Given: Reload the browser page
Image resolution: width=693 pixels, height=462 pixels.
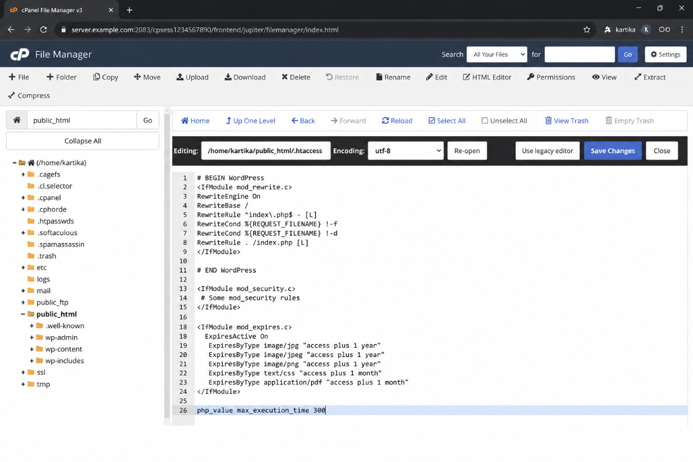Looking at the screenshot, I should 43,29.
